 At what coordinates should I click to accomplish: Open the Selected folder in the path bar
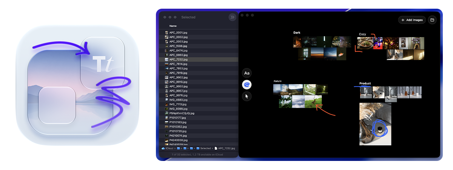[203, 148]
